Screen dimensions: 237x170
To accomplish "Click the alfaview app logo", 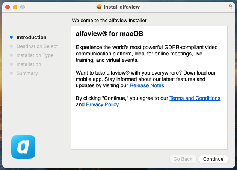I will point(23,147).
